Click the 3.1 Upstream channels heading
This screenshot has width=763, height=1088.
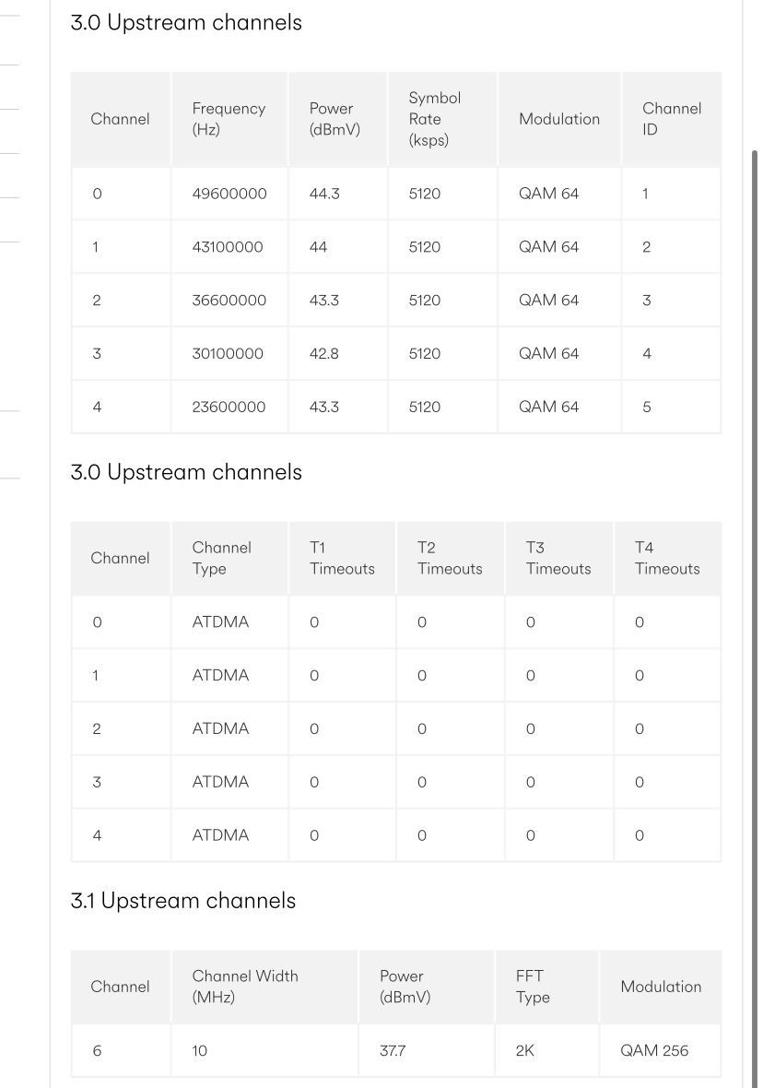[x=183, y=901]
